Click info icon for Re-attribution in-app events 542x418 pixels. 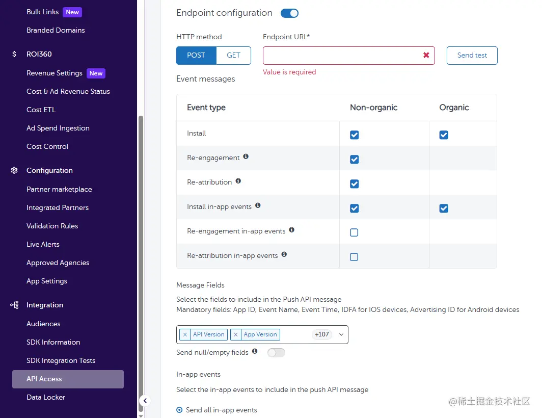[x=284, y=254]
